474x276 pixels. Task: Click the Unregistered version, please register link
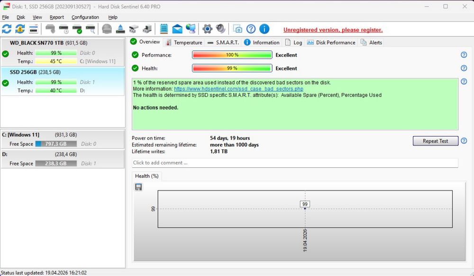click(333, 30)
